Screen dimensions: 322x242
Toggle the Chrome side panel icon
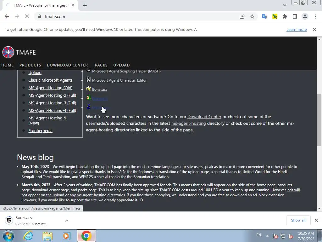tap(295, 16)
